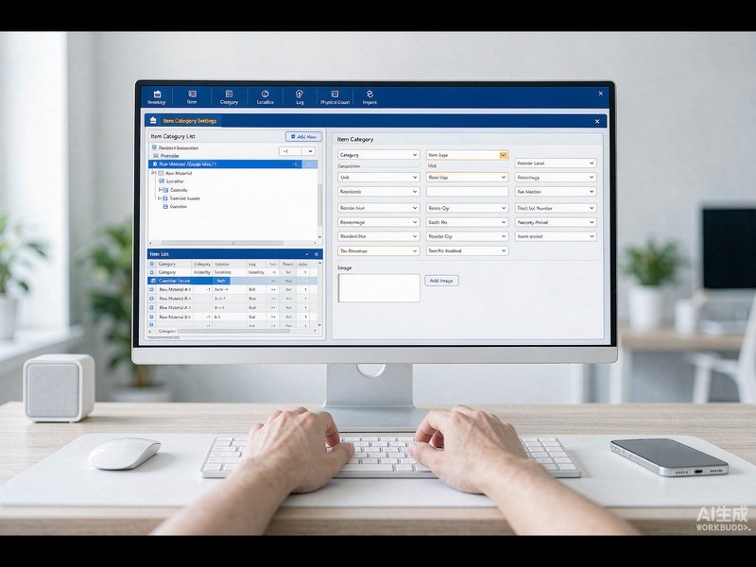Expand the unhighlighted Raw Material tree node
756x567 pixels.
click(153, 173)
